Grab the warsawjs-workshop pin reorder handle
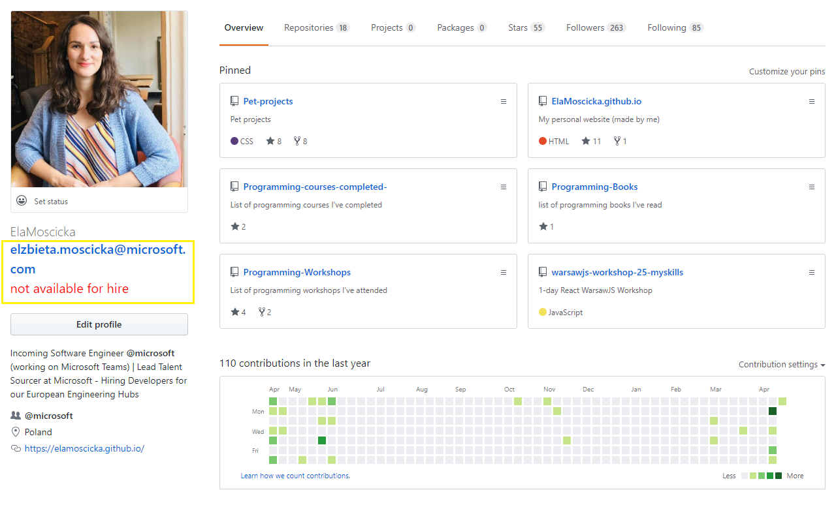836x522 pixels. point(812,272)
